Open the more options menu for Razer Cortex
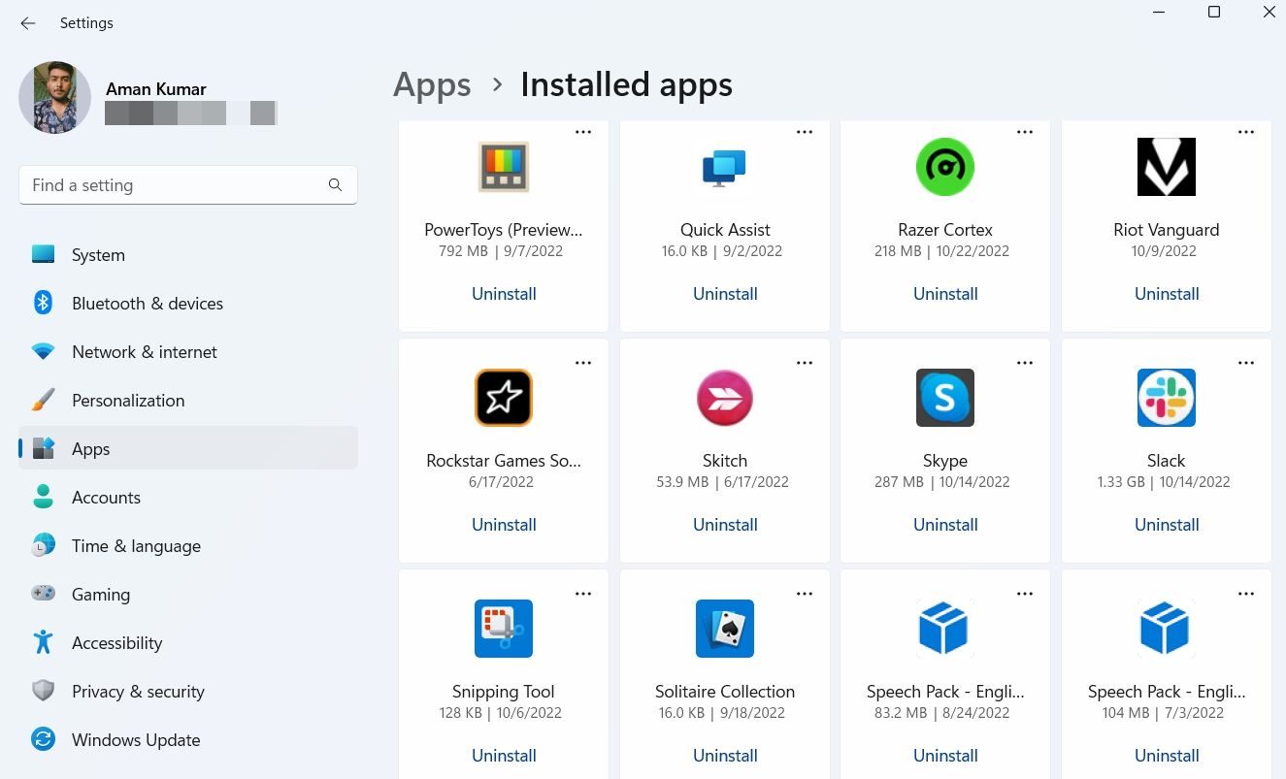Image resolution: width=1286 pixels, height=779 pixels. [1025, 132]
